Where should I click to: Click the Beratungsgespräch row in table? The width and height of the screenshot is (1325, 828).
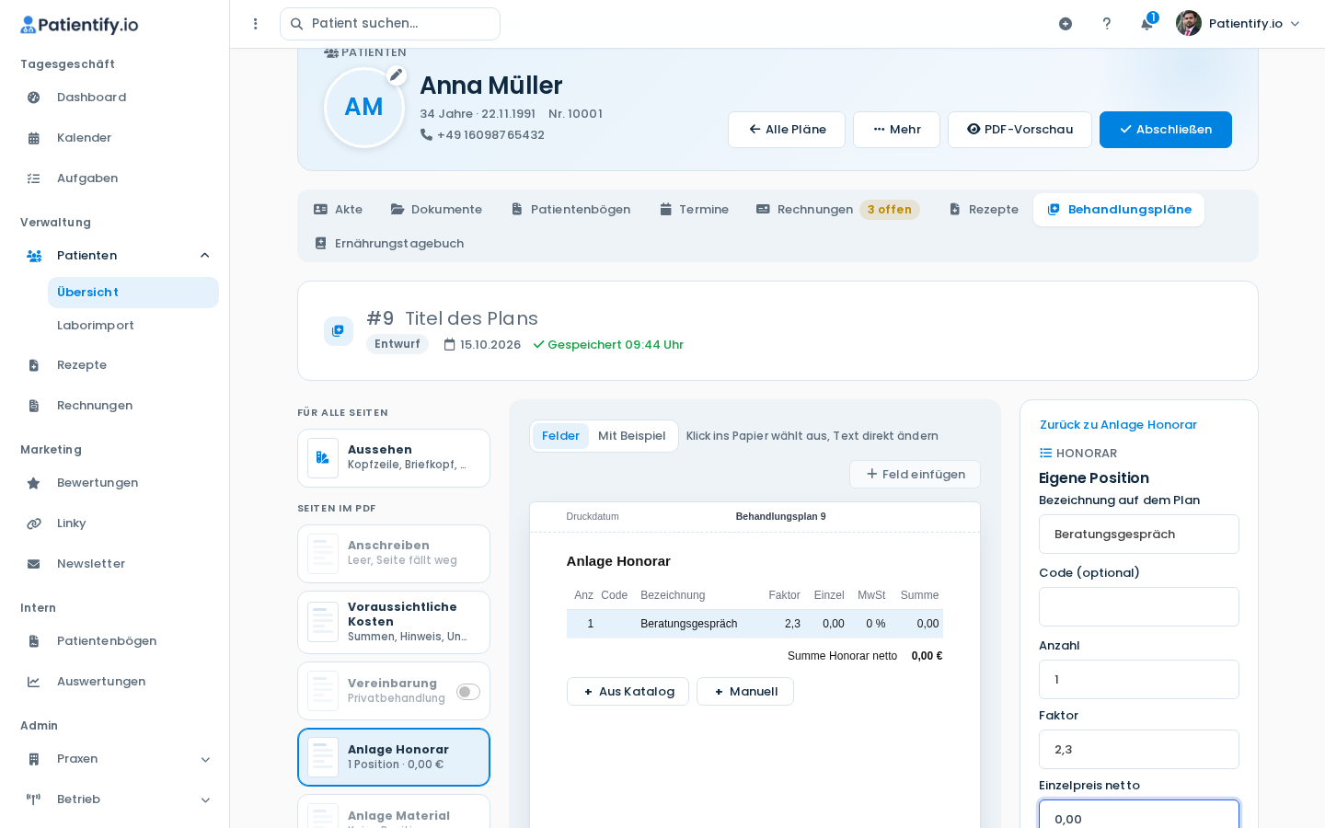pos(755,624)
